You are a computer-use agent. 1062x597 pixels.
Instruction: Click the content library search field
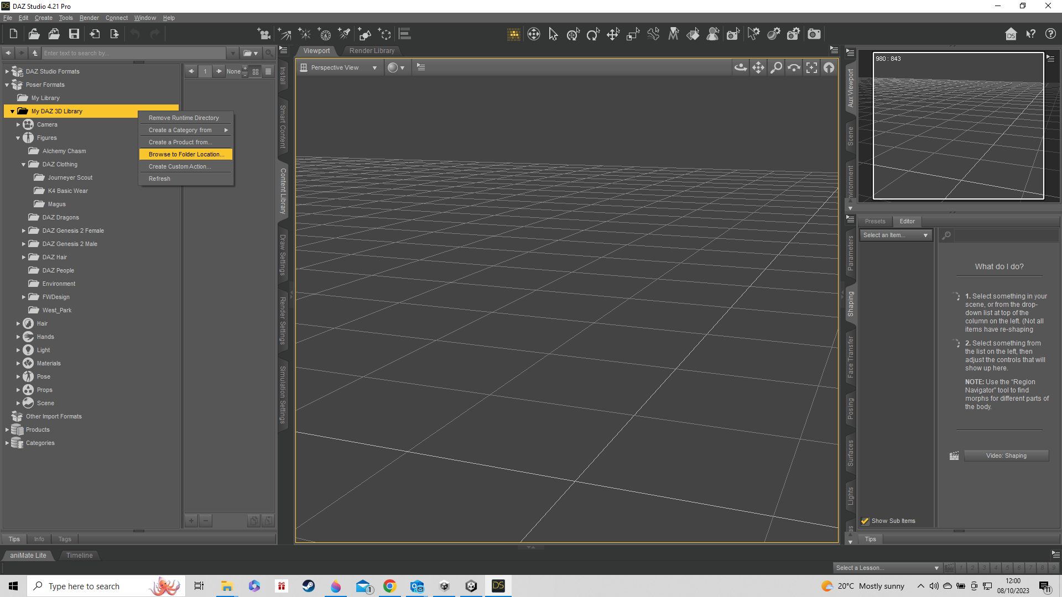[x=134, y=53]
